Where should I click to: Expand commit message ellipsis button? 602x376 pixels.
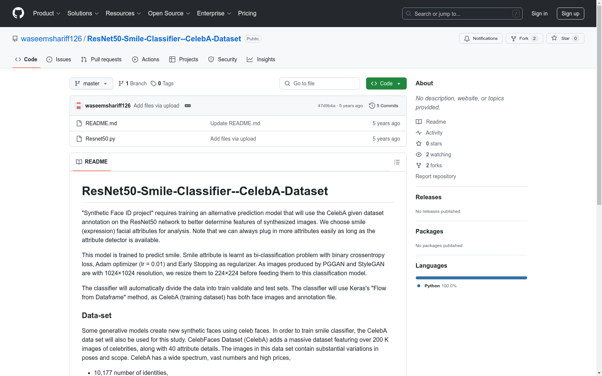(x=188, y=106)
